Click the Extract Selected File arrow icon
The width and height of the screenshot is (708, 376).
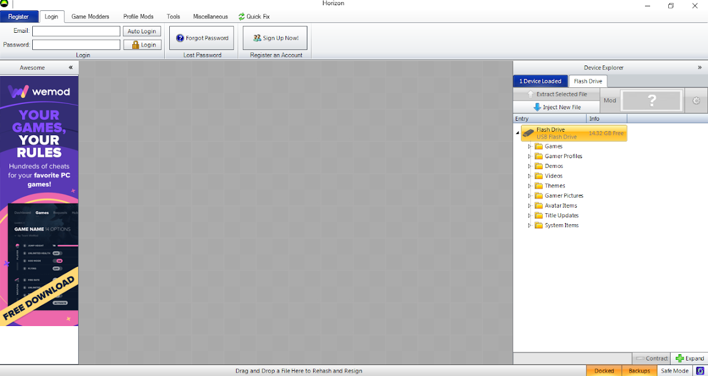[531, 94]
